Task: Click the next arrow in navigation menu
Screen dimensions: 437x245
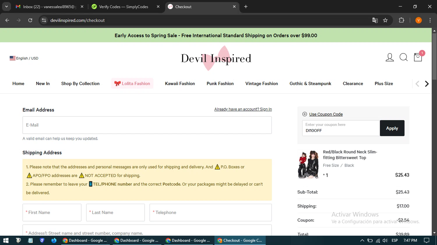Action: click(x=427, y=84)
